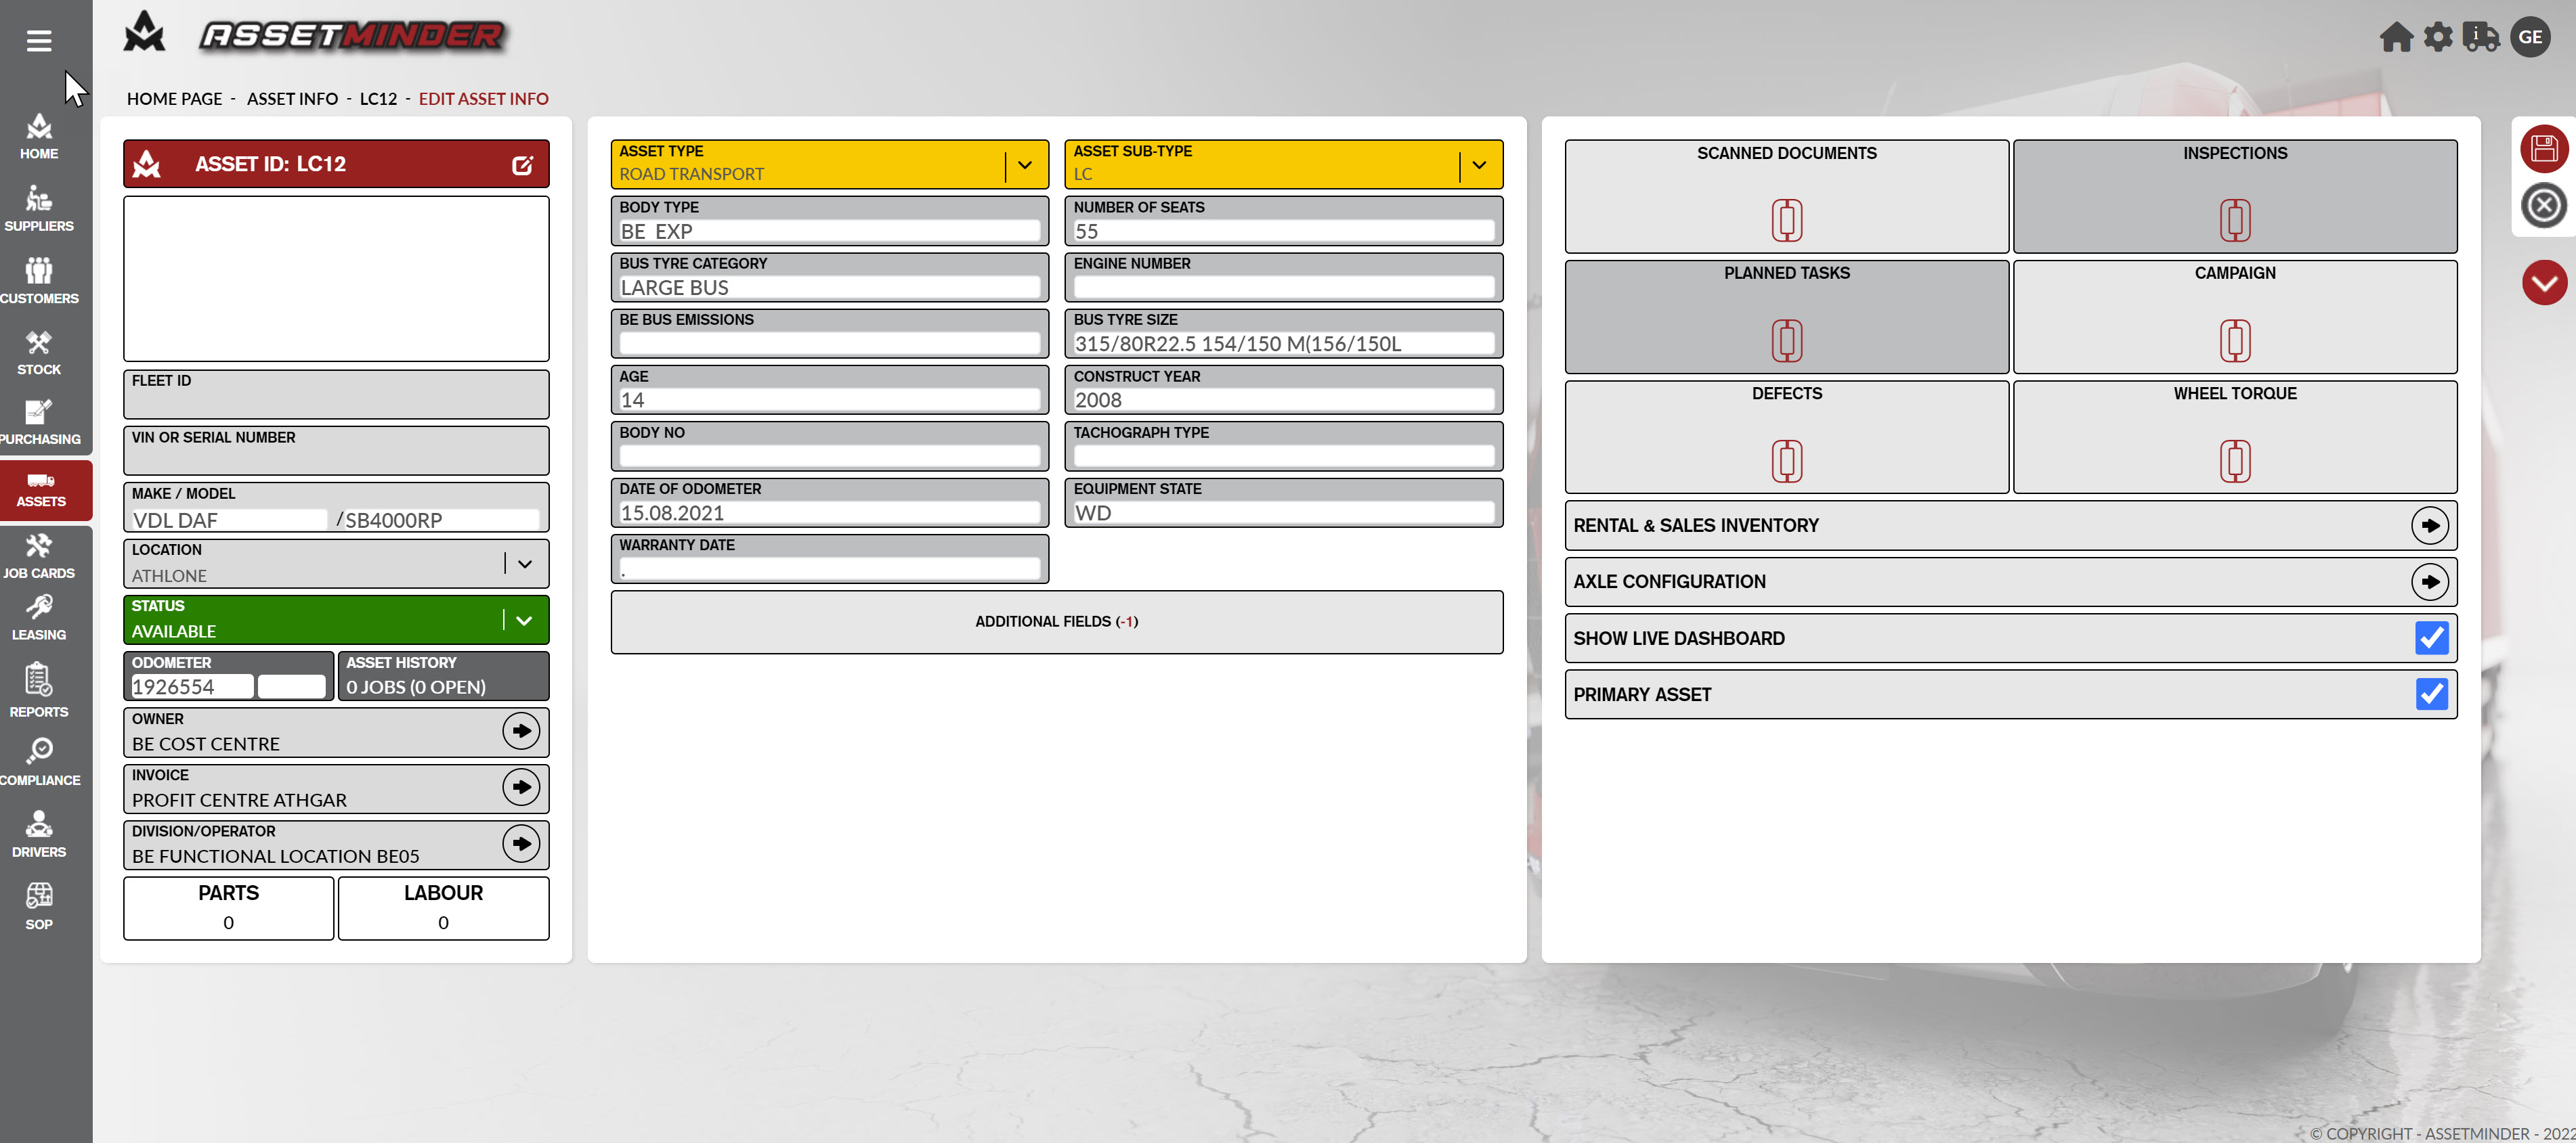Click Asset Info breadcrumb link
Viewport: 2576px width, 1143px height.
click(292, 99)
